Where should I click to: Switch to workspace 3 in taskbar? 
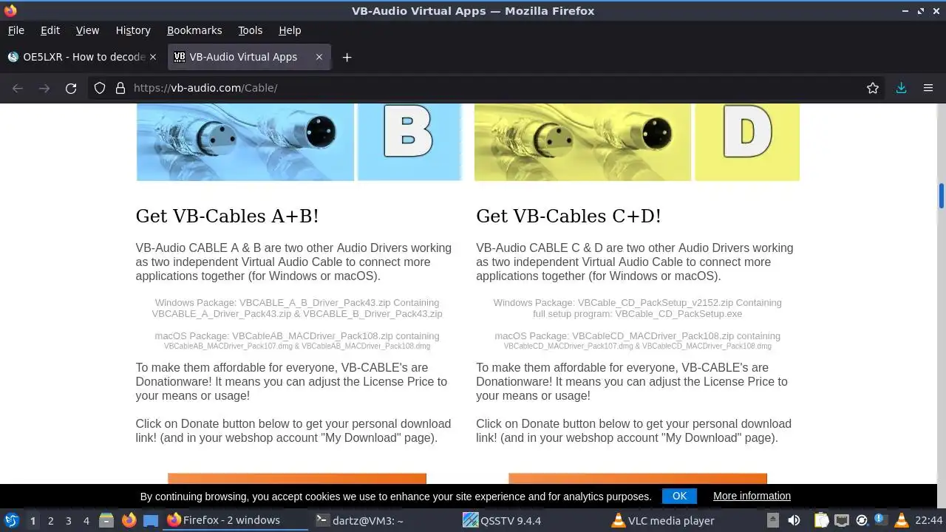[68, 521]
